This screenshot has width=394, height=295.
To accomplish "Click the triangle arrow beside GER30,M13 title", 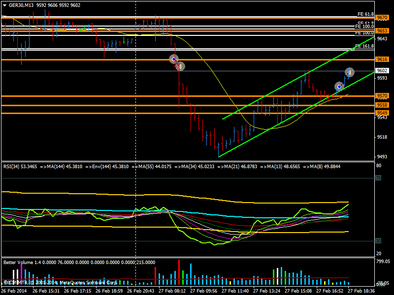I will coord(5,5).
